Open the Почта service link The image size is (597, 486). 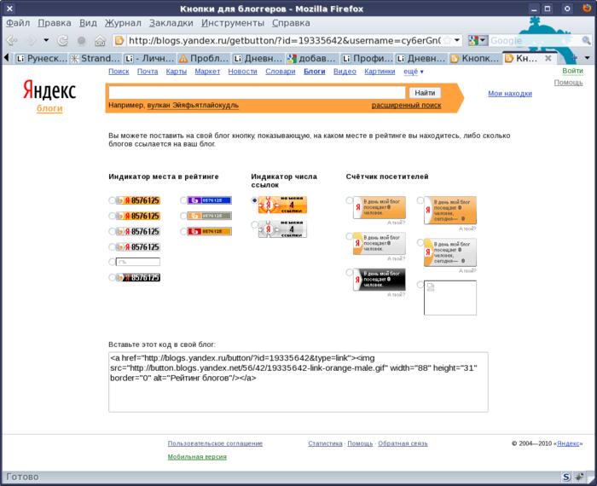pos(148,71)
